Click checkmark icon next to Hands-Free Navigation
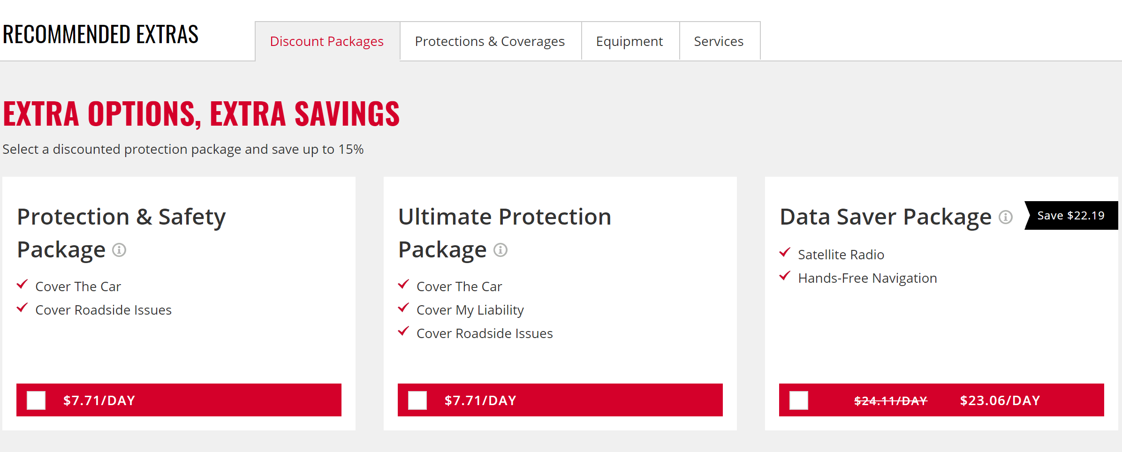 785,276
